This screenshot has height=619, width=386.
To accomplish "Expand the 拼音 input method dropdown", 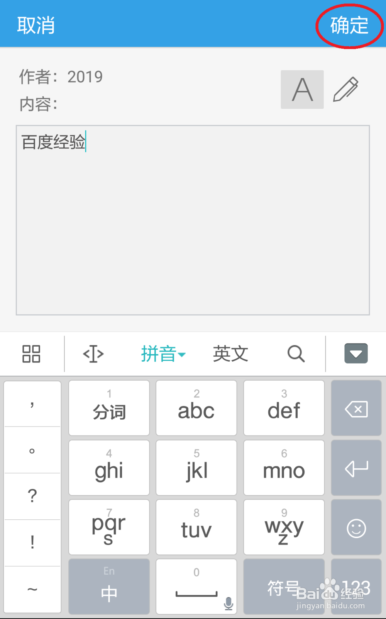I will tap(163, 354).
